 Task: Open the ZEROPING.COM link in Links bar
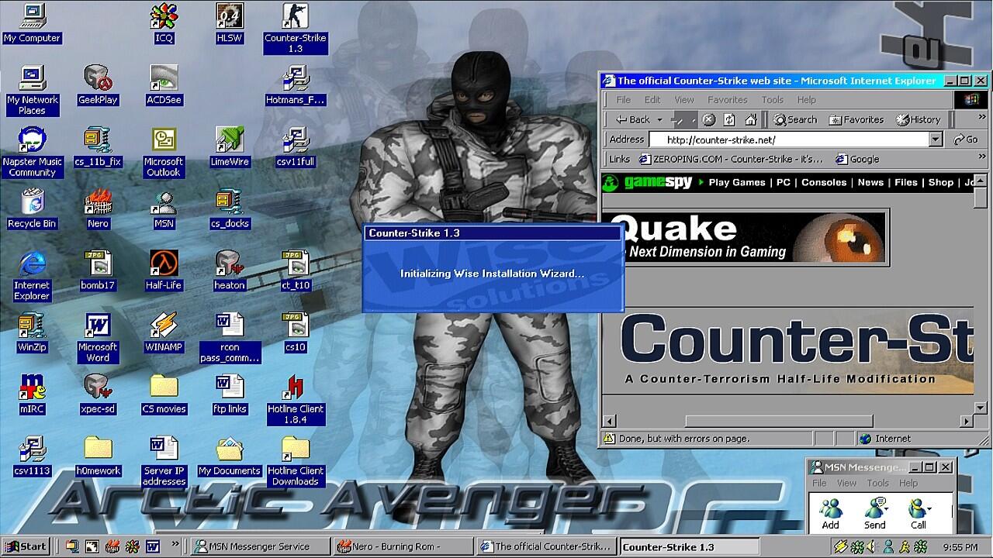730,159
